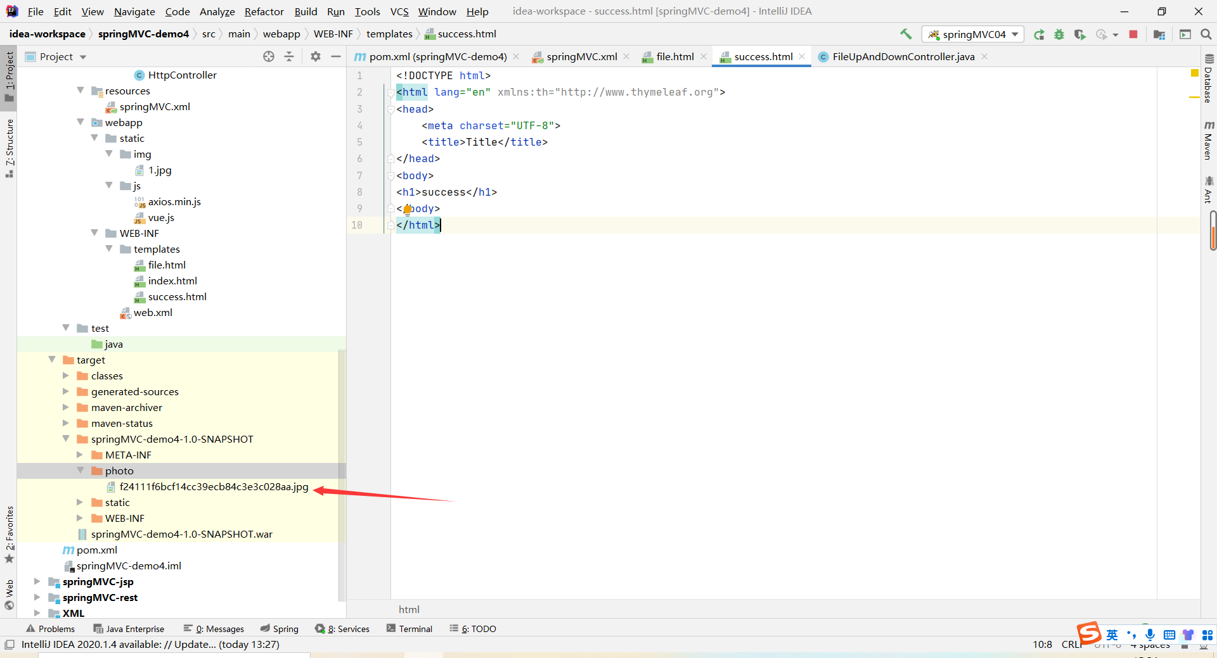Screen dimensions: 1217x658
Task: Open the Maven tool window
Action: point(1208,141)
